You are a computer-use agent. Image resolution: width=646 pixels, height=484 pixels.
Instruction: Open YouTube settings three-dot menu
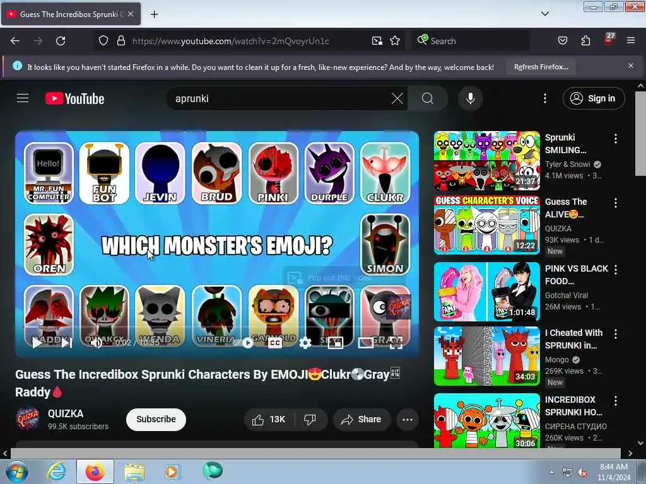tap(544, 98)
